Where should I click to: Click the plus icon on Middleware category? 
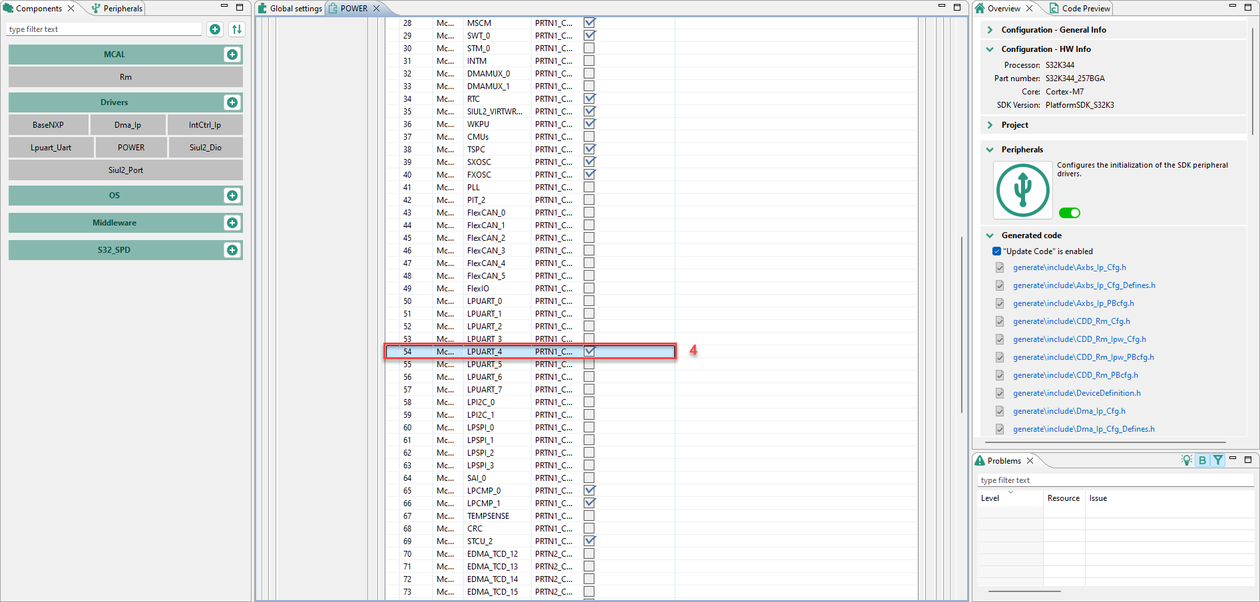click(x=232, y=223)
